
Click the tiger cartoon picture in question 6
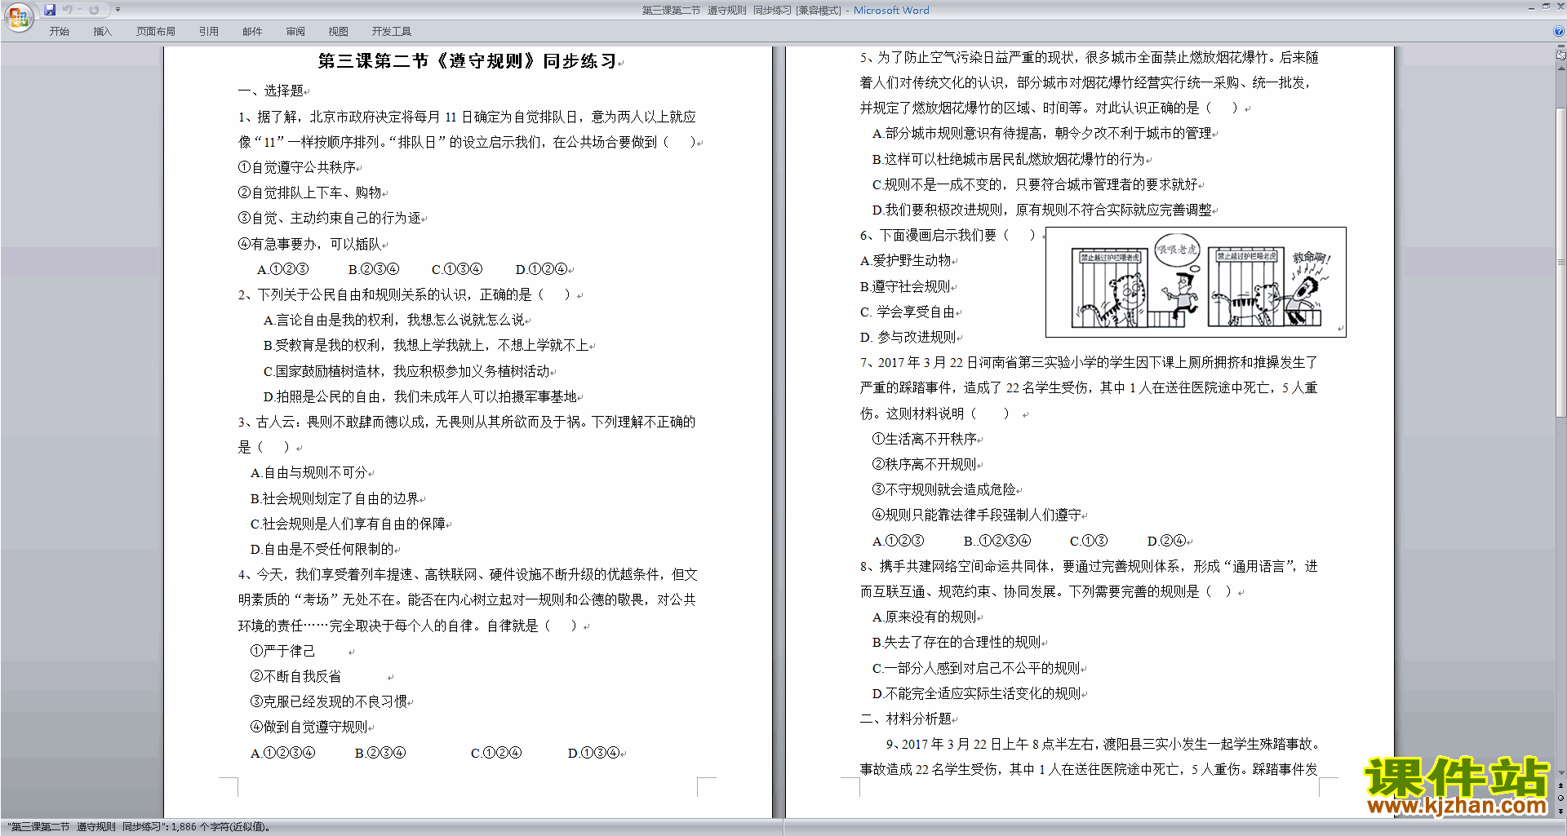point(1196,281)
